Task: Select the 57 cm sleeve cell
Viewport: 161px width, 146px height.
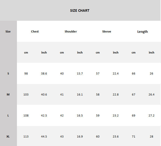Action: click(98, 73)
